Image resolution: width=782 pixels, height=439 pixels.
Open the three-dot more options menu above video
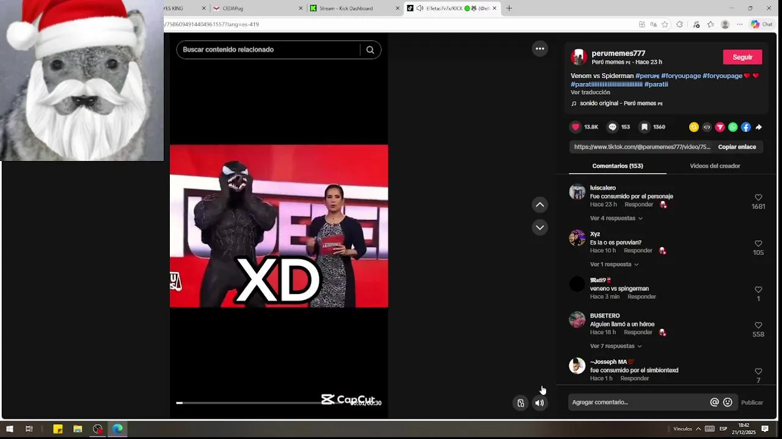pyautogui.click(x=540, y=49)
